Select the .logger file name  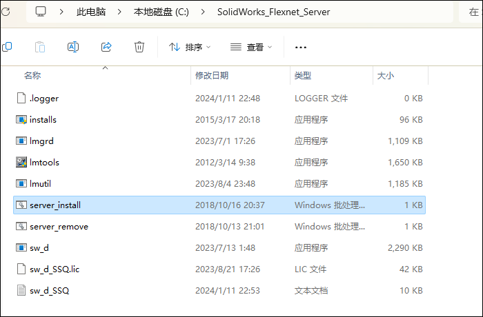click(x=44, y=99)
